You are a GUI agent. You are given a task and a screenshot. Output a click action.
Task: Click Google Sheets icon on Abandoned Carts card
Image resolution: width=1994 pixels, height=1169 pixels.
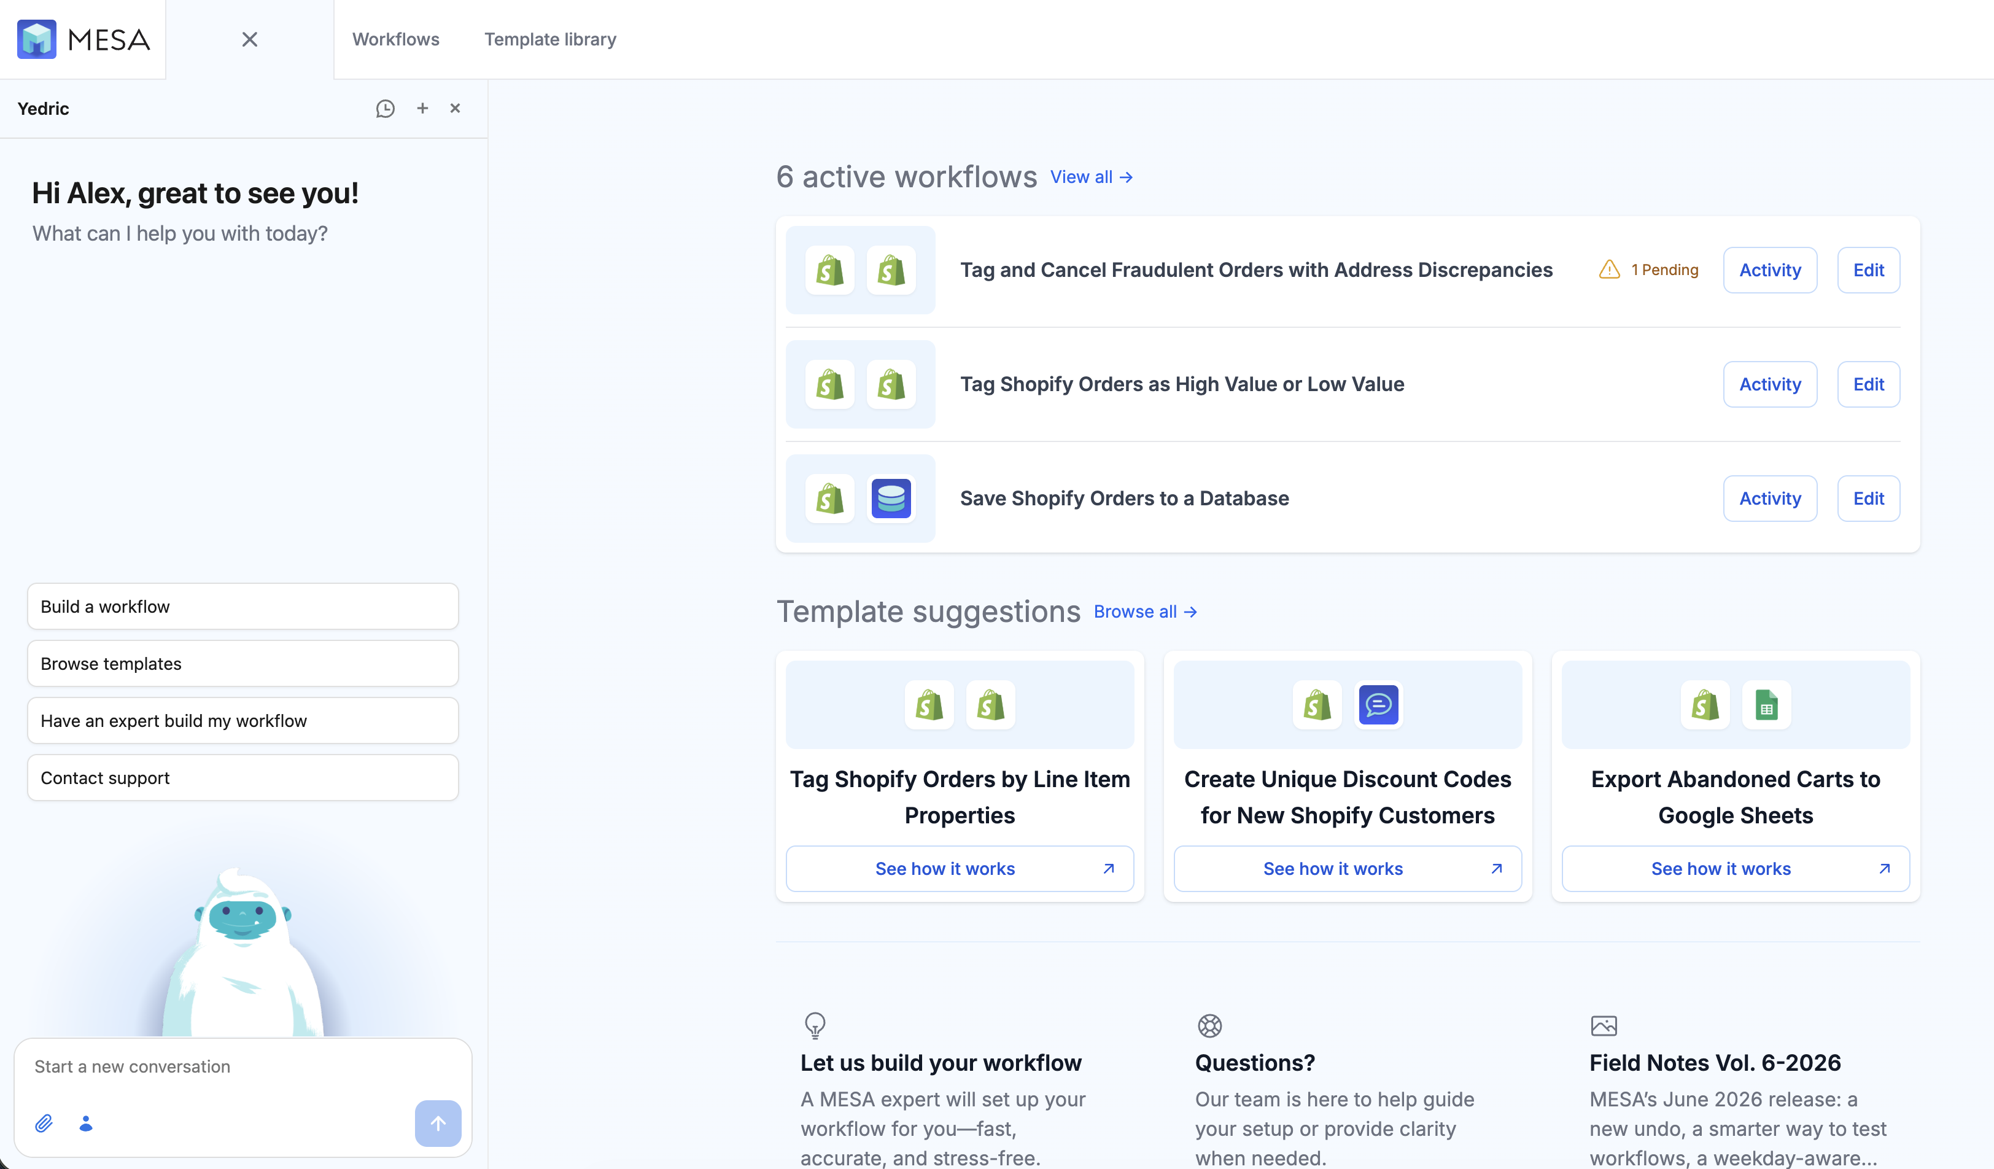coord(1766,704)
